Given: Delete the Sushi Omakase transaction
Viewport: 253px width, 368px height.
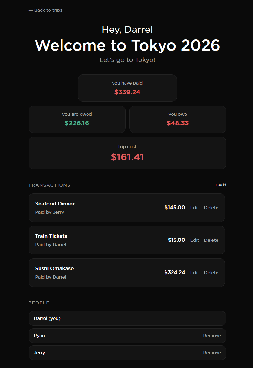Looking at the screenshot, I should click(x=211, y=273).
